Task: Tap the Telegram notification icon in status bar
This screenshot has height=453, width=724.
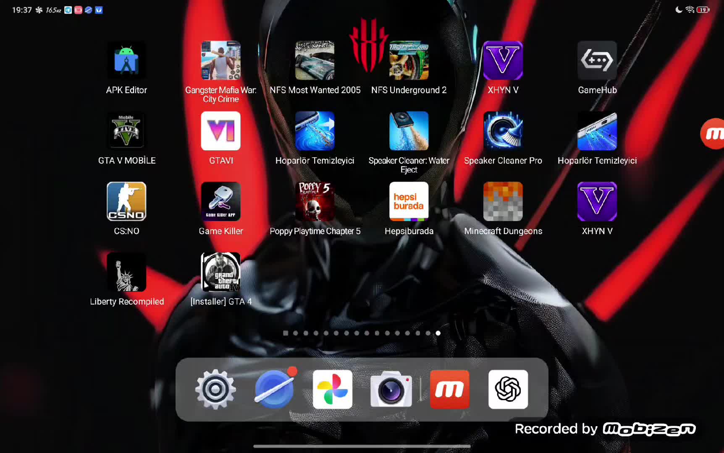Action: (68, 10)
